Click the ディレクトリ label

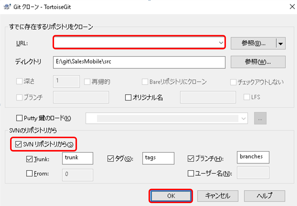pyautogui.click(x=28, y=61)
